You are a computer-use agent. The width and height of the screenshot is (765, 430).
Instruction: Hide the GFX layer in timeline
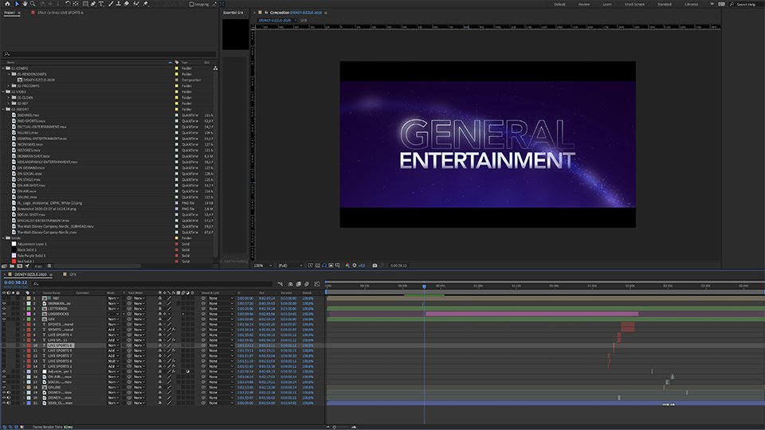4,319
